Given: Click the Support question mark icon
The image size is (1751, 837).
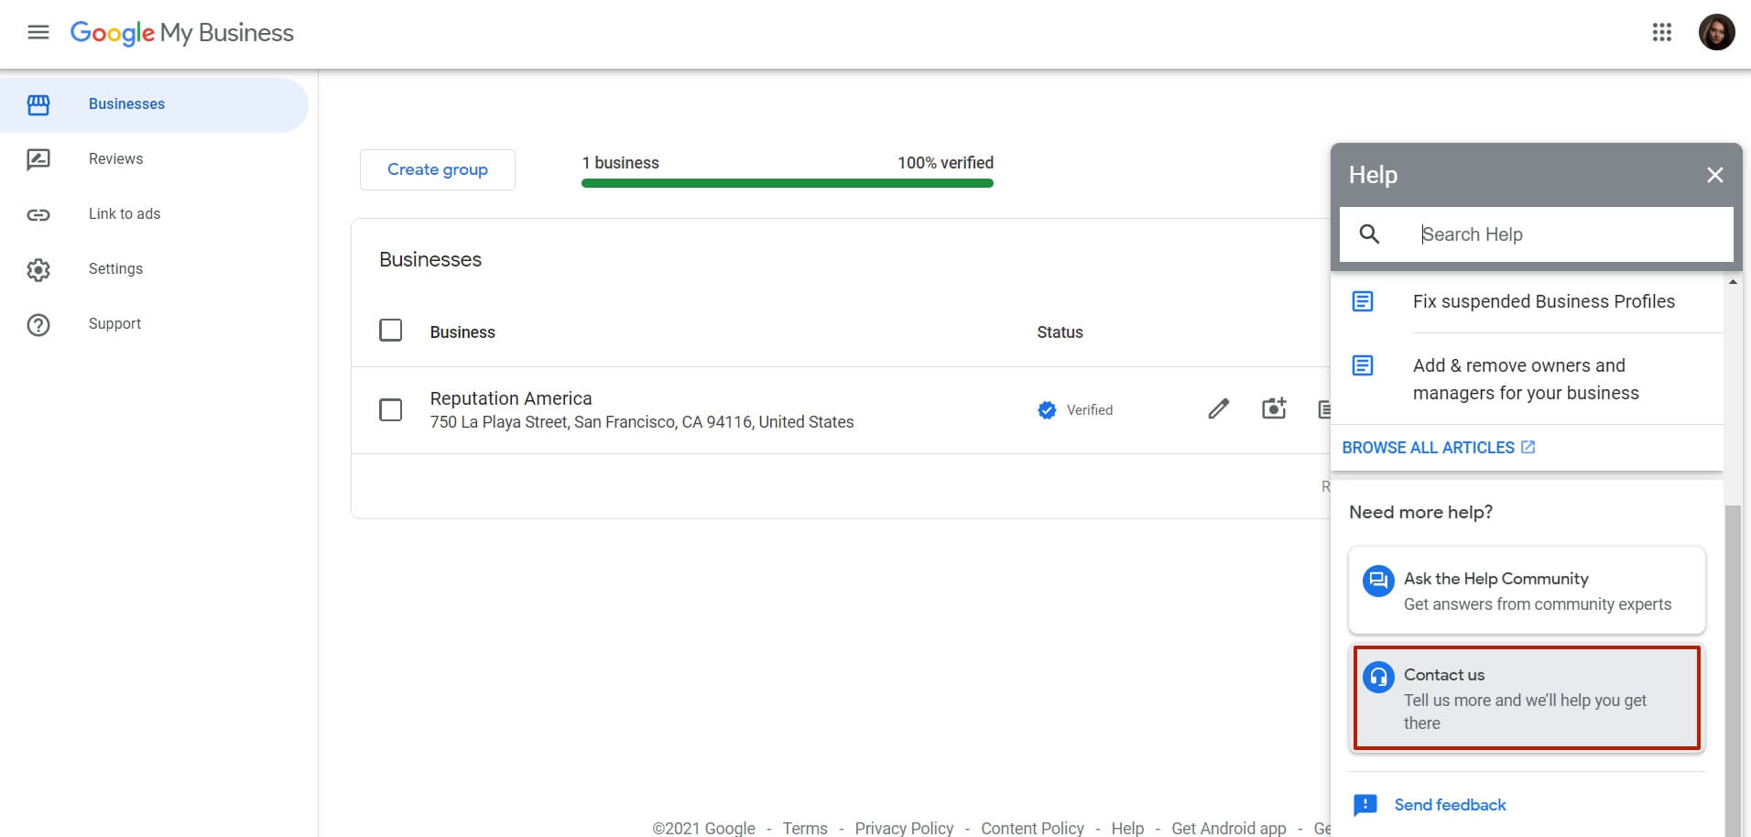Looking at the screenshot, I should pyautogui.click(x=38, y=324).
